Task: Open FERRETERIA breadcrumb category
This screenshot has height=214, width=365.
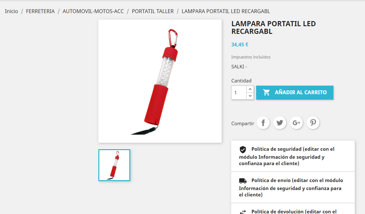Action: click(x=40, y=11)
